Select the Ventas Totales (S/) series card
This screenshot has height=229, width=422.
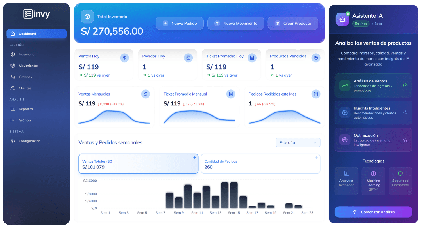click(x=138, y=164)
